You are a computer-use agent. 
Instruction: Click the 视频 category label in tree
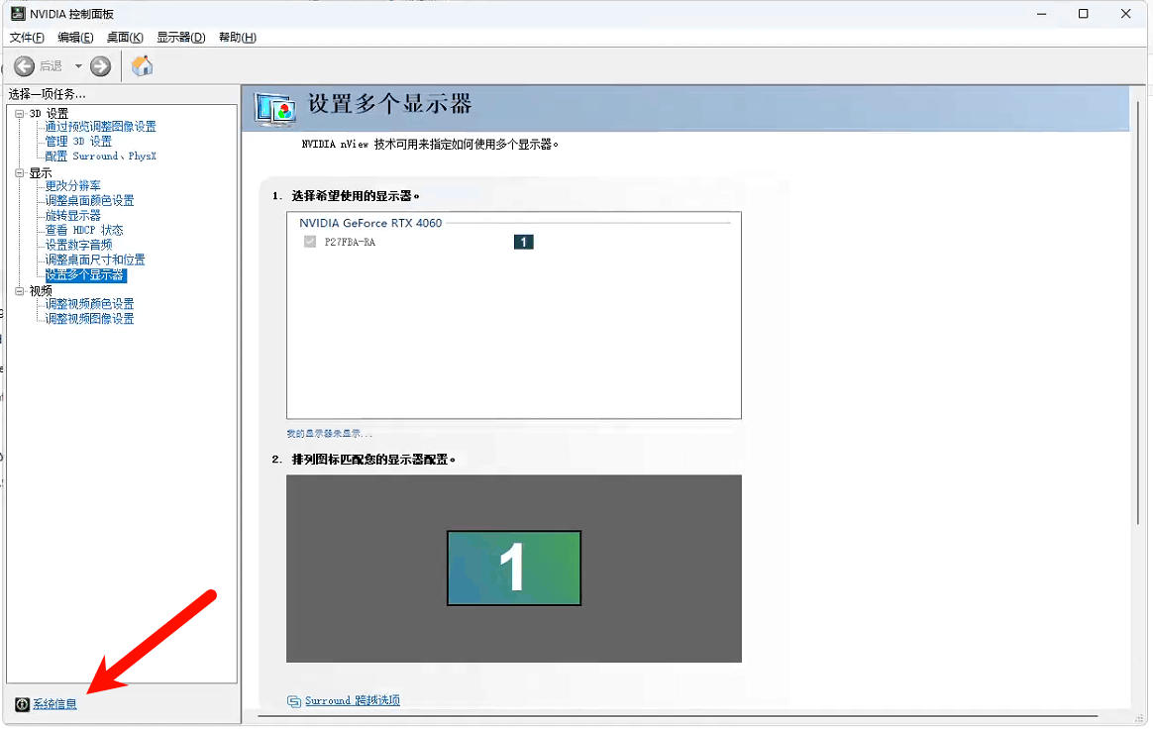(41, 291)
